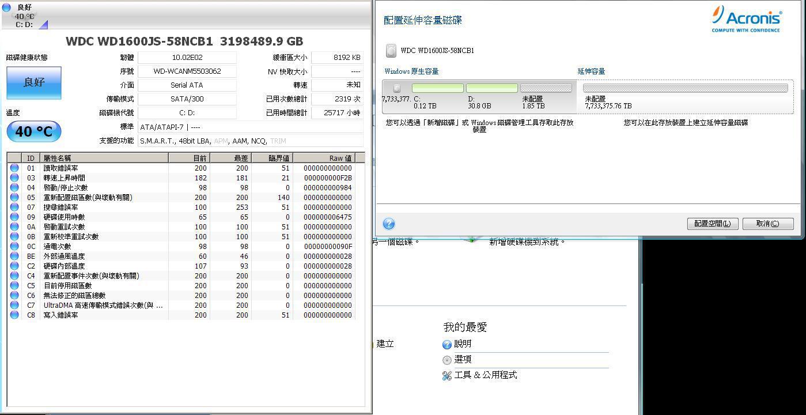Select the extended capacity 未配置 bar
Image resolution: width=806 pixels, height=415 pixels.
[x=685, y=88]
